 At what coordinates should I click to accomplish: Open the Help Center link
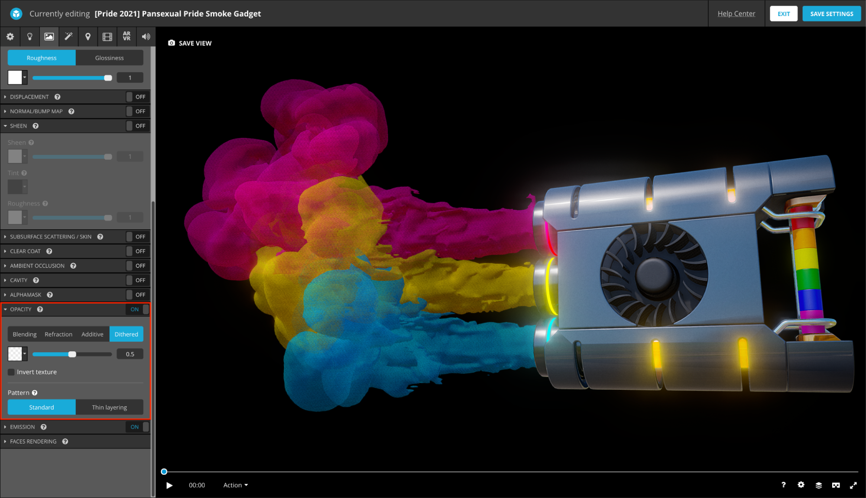(736, 14)
